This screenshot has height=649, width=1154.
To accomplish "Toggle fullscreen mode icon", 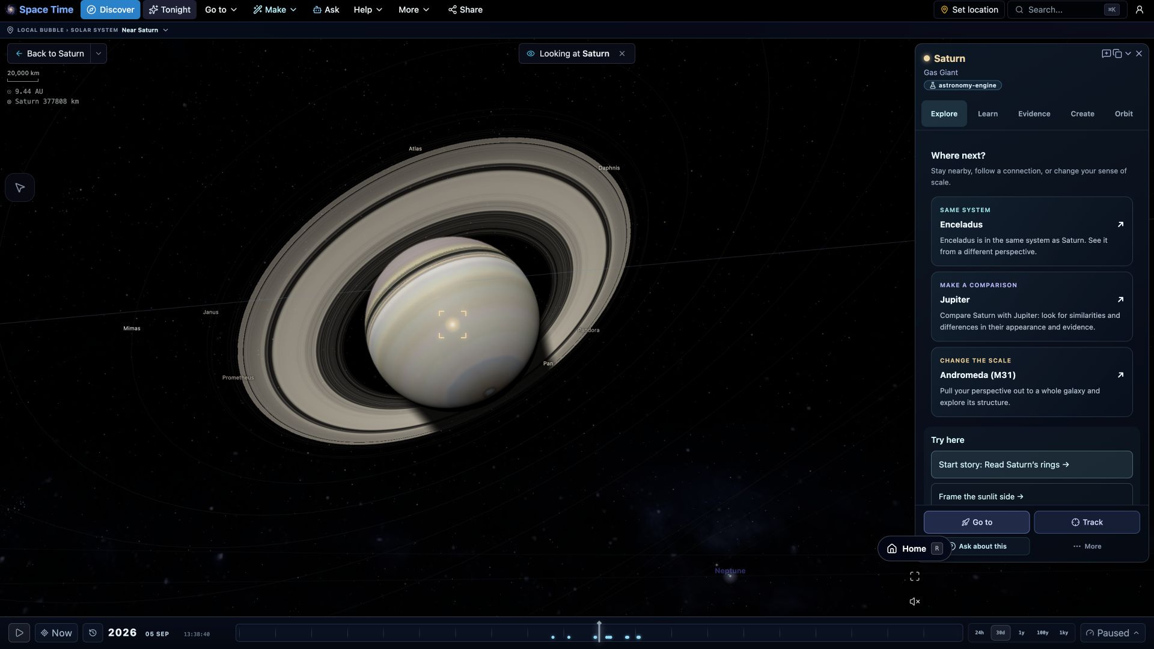I will point(914,576).
